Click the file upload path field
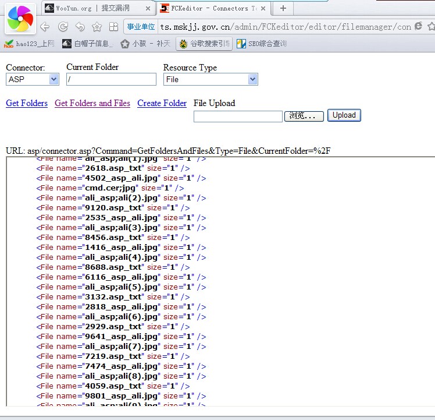 pos(238,116)
